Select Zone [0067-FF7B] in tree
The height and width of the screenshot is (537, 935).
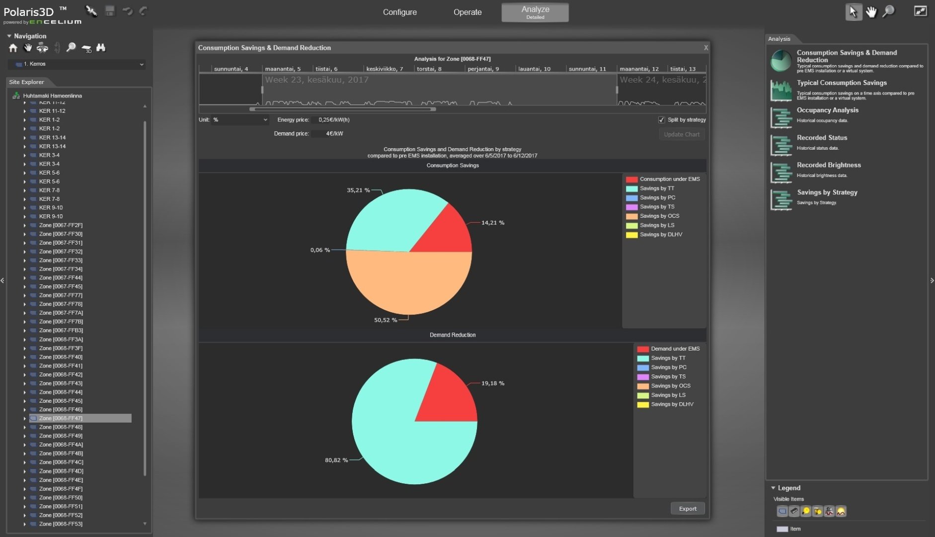tap(61, 322)
